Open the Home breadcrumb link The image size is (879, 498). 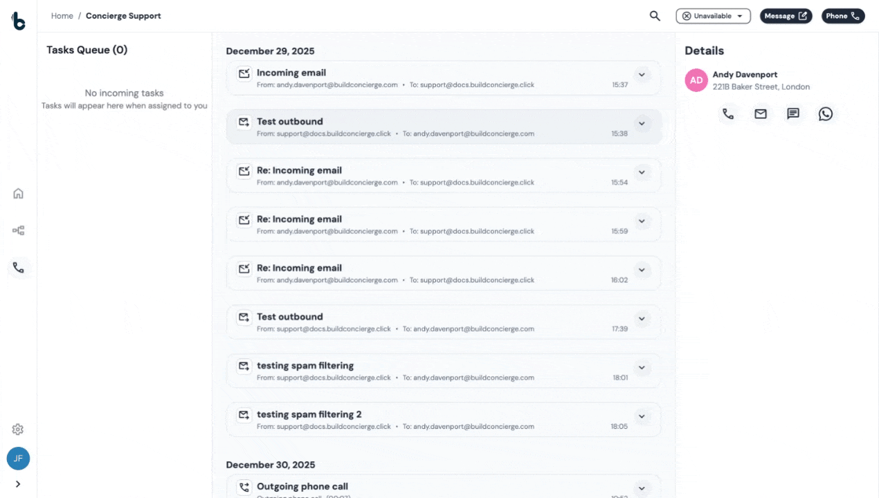click(x=62, y=15)
